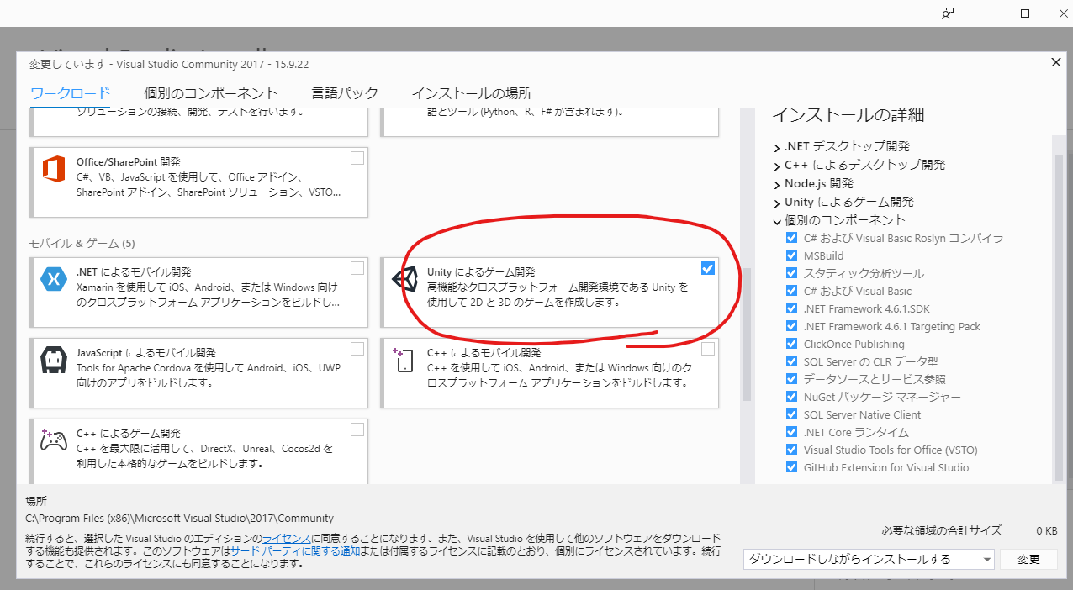
Task: Enable the JavaScript によるモバイル開発 checkbox
Action: point(357,349)
